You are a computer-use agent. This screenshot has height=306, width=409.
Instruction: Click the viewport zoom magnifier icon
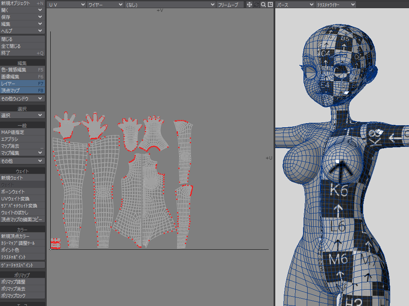pos(263,4)
